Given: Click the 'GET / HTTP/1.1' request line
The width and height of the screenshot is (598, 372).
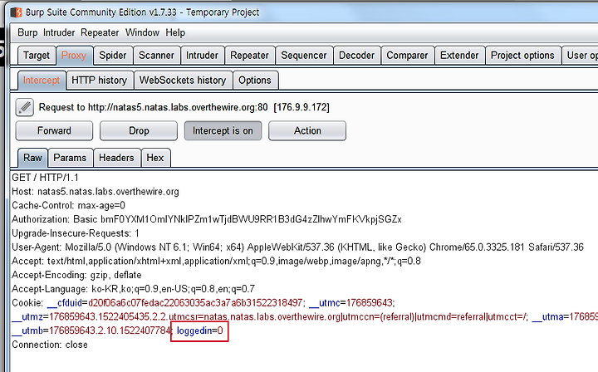Looking at the screenshot, I should click(x=45, y=178).
